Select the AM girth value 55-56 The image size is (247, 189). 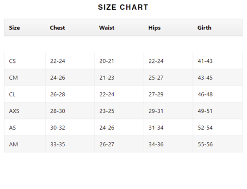(205, 144)
